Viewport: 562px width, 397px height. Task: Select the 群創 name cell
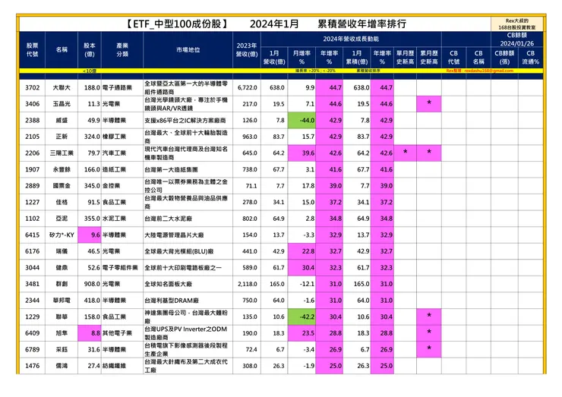coord(62,284)
